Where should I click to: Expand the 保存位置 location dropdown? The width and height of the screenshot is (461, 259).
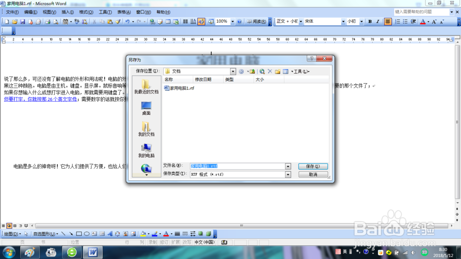232,71
